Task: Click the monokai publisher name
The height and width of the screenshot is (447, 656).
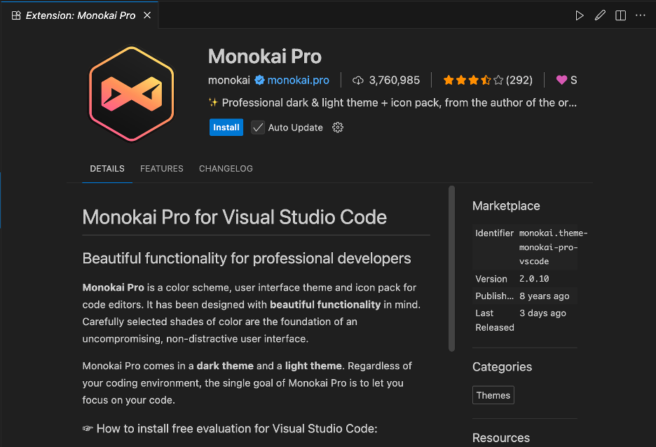Action: tap(229, 80)
